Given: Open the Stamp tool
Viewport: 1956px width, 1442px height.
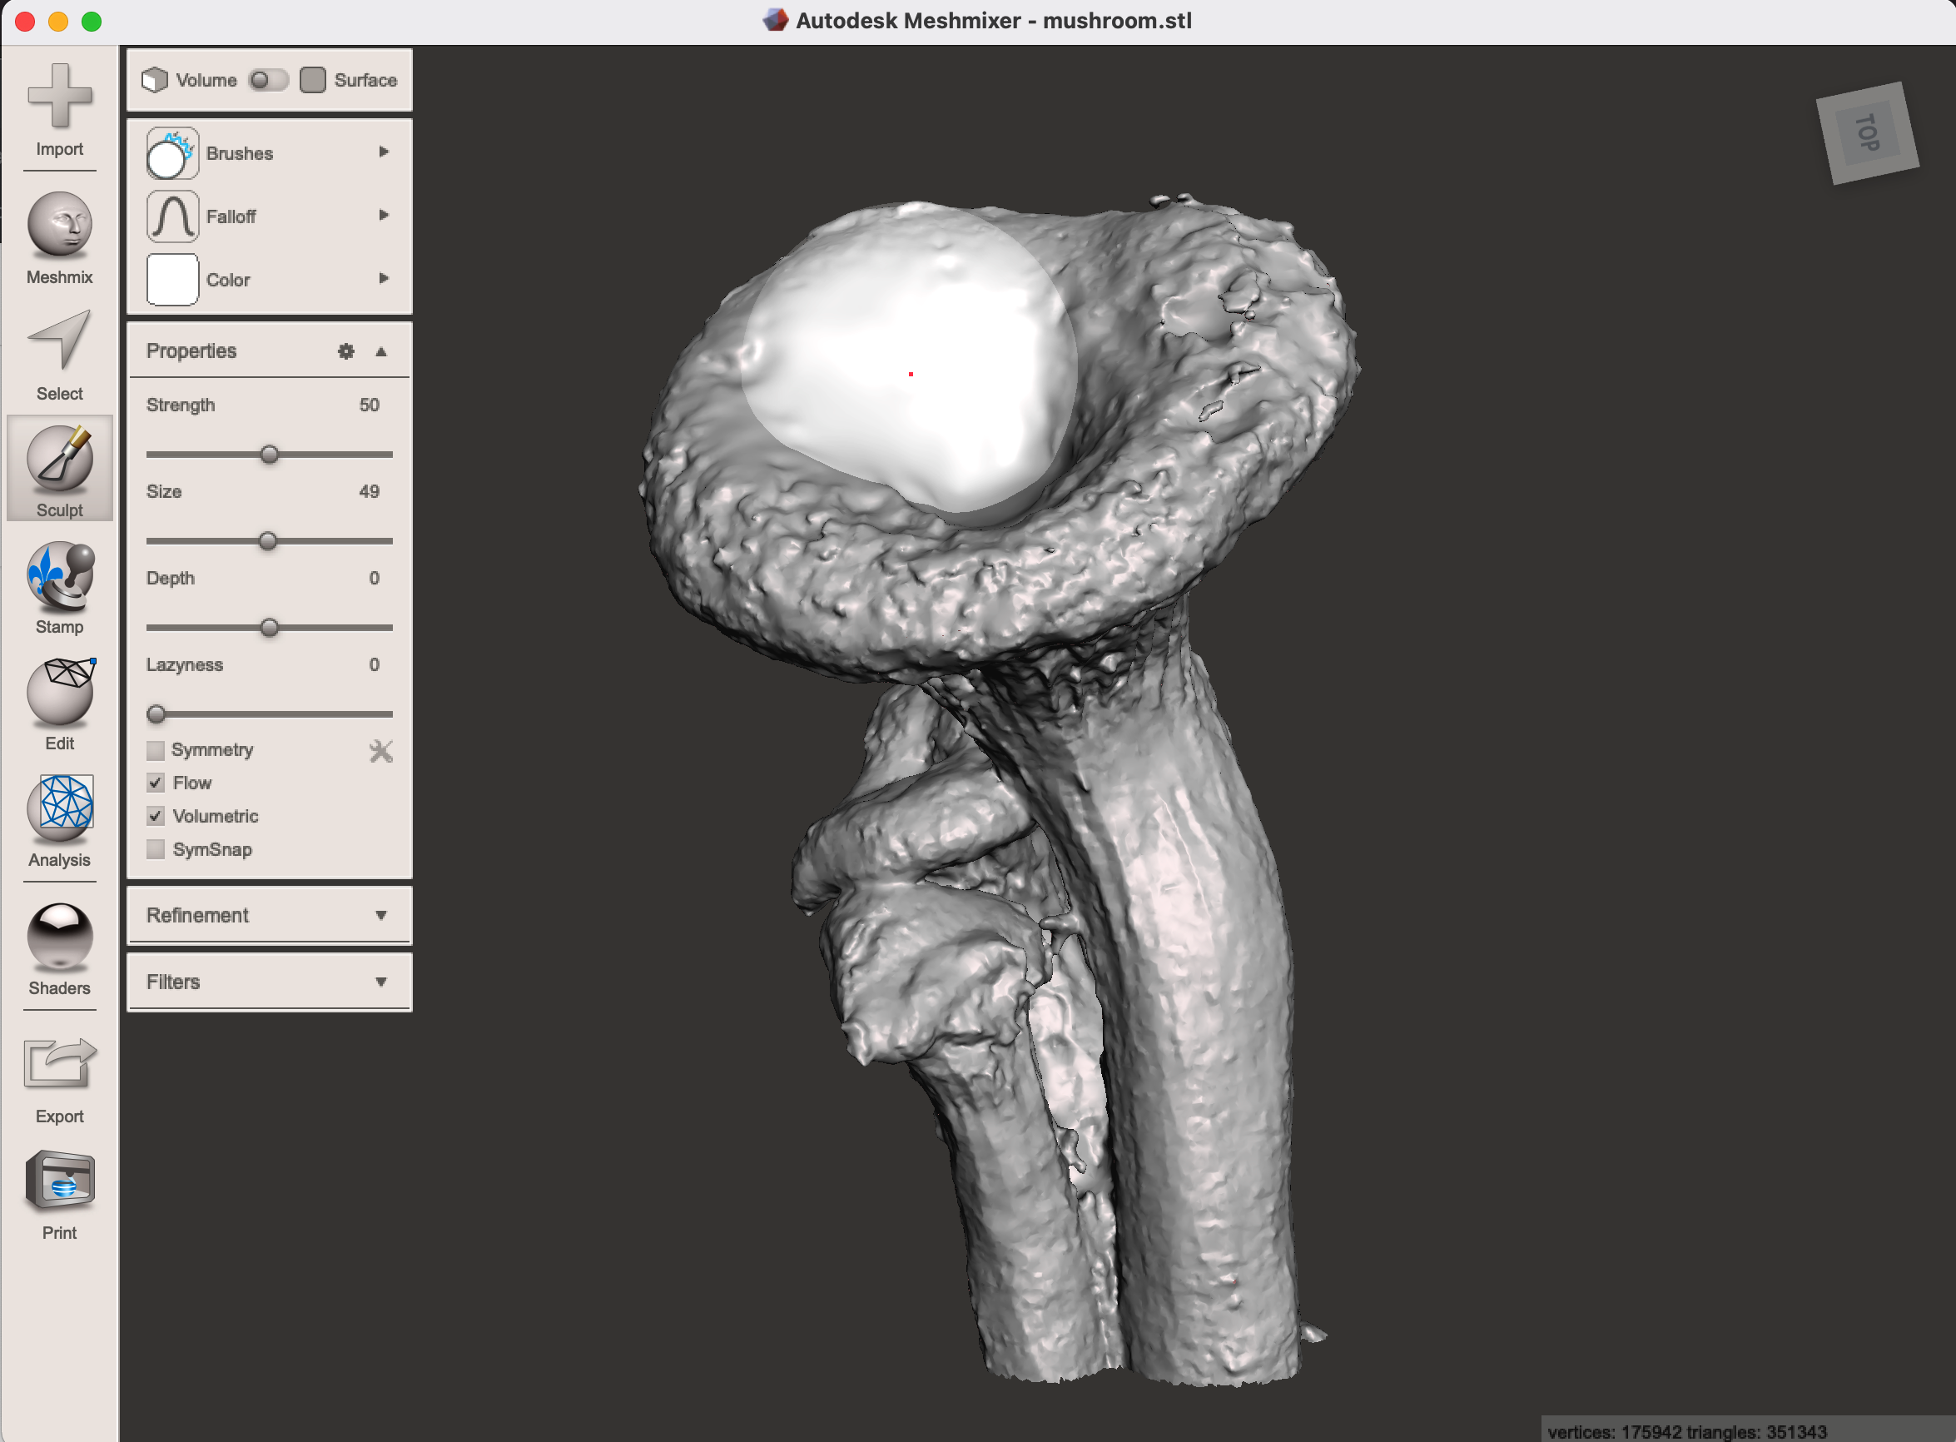Looking at the screenshot, I should pos(59,589).
